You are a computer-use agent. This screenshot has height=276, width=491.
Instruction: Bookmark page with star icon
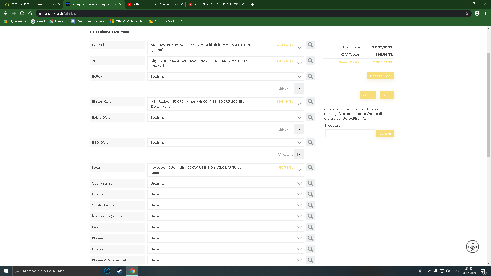[x=467, y=13]
